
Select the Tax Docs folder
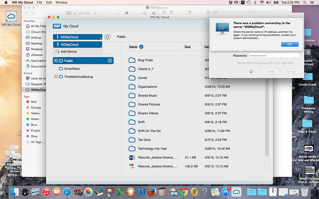[144, 139]
